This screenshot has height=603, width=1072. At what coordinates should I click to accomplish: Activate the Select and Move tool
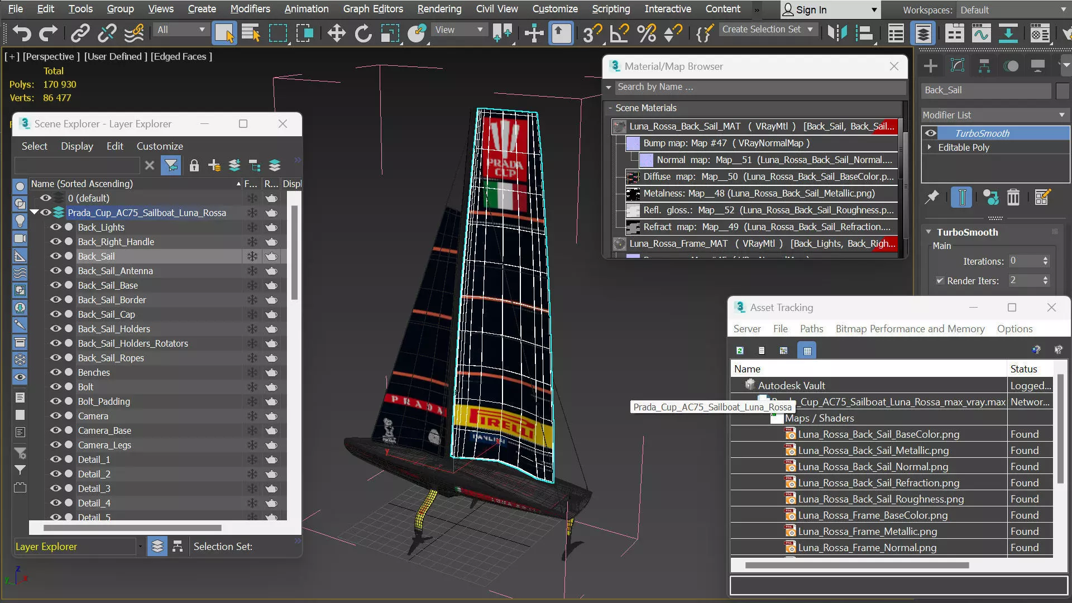click(336, 33)
